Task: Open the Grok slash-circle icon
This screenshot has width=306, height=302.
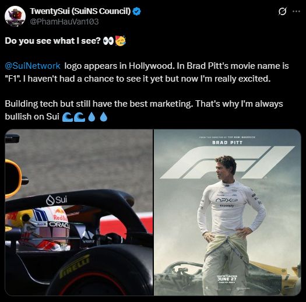Action: click(x=282, y=11)
